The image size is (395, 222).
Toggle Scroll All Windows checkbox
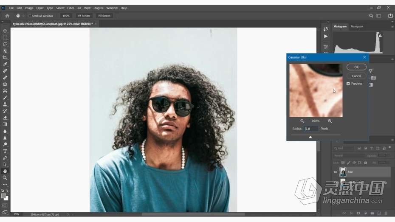30,16
